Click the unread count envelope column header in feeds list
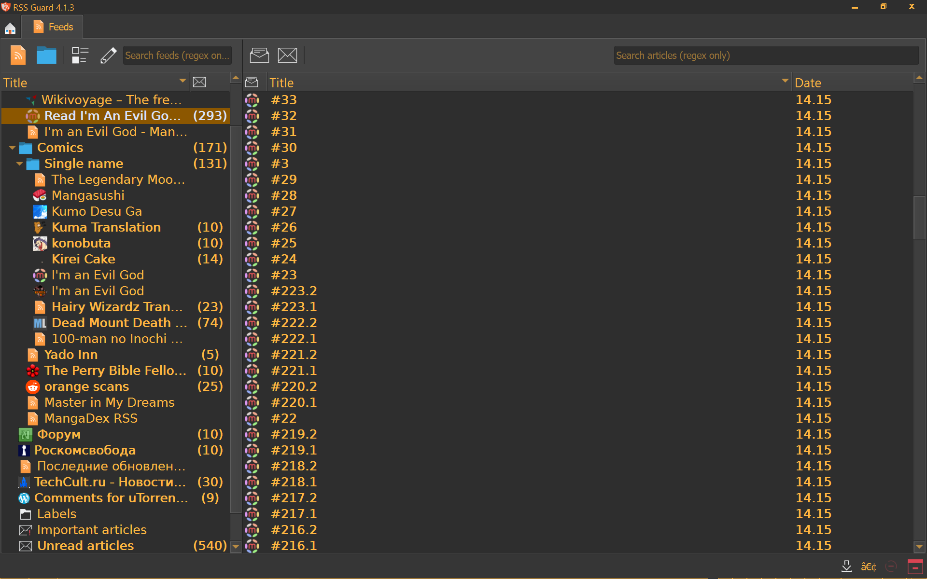This screenshot has width=927, height=579. 199,83
